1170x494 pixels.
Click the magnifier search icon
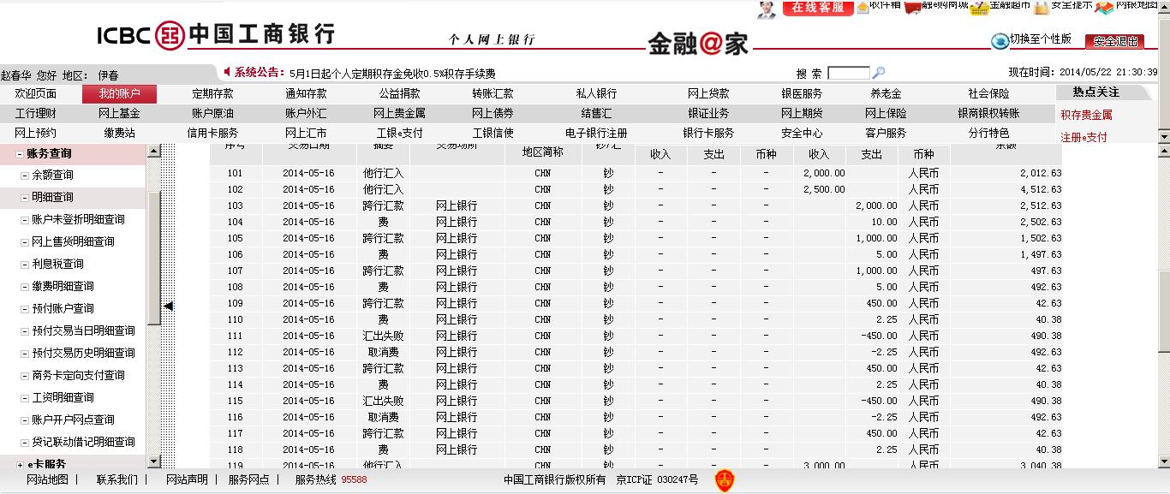click(878, 74)
